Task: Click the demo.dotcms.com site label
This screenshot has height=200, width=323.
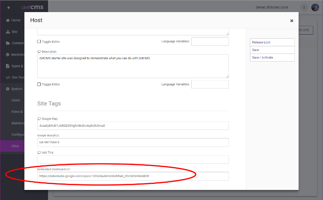Action: tap(272, 7)
